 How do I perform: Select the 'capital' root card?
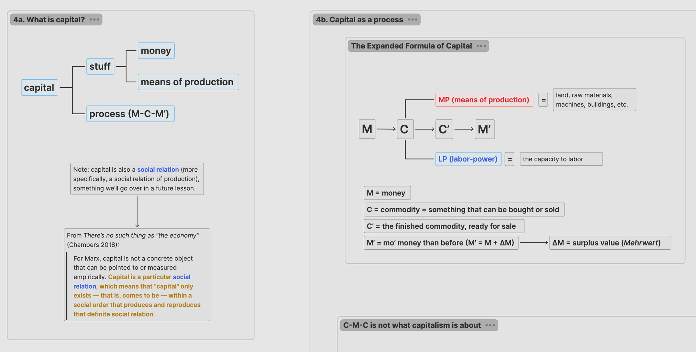pyautogui.click(x=39, y=87)
